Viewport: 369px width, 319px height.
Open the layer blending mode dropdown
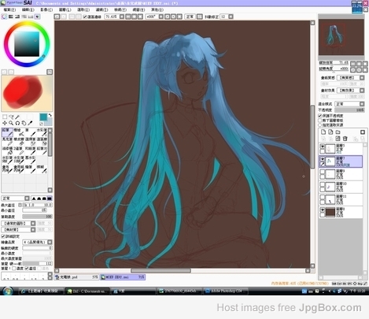coord(349,104)
